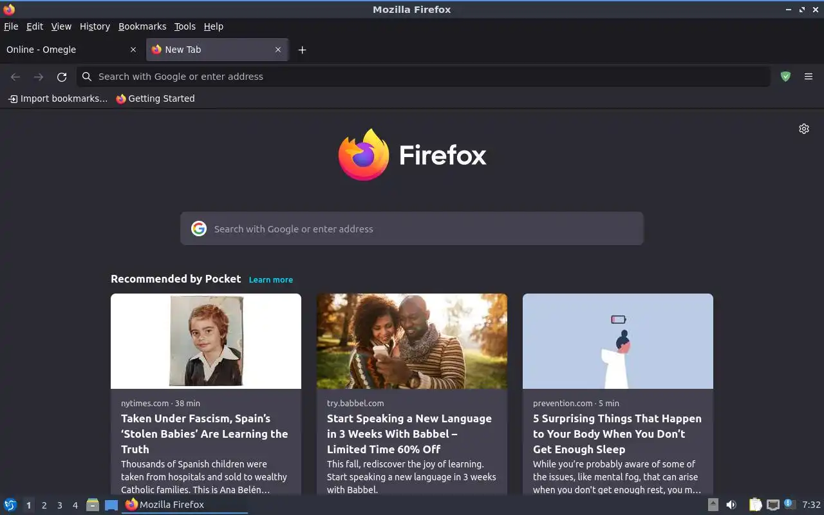This screenshot has height=515, width=824.
Task: Open the file manager taskbar icon
Action: 93,505
